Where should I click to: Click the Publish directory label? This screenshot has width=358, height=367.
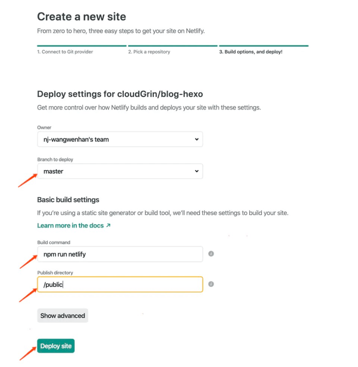[55, 273]
